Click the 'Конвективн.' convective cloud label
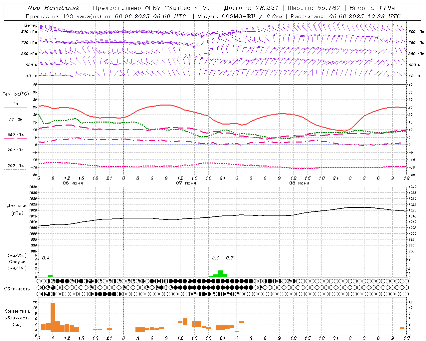This screenshot has height=341, width=426. coord(17,311)
